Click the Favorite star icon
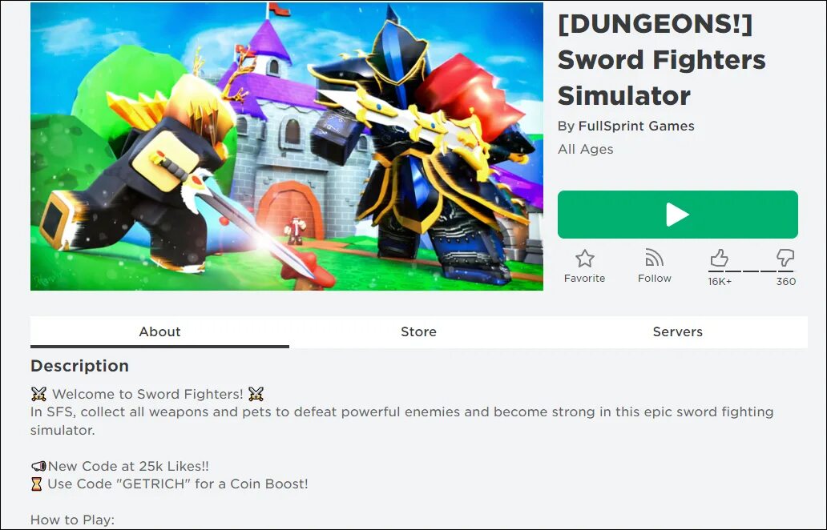The width and height of the screenshot is (827, 530). [584, 259]
